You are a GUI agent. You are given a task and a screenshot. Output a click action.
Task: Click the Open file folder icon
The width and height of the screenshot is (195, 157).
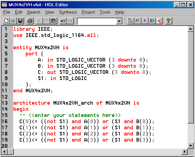[13, 21]
